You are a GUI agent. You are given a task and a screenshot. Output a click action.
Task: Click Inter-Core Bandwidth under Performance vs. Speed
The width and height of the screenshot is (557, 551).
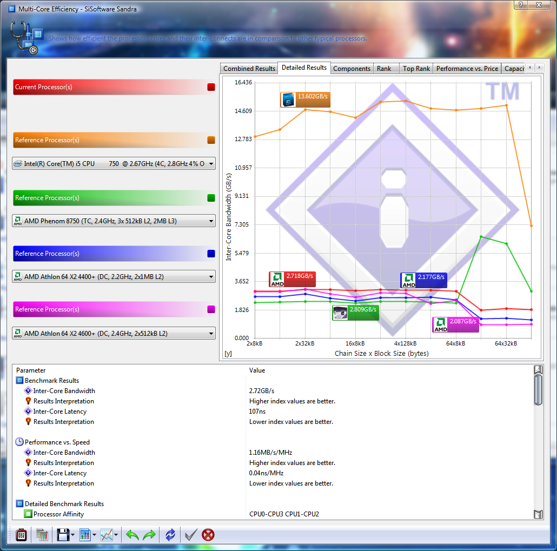64,453
